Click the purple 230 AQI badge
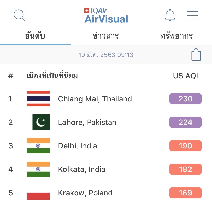The height and width of the screenshot is (207, 212). [185, 99]
